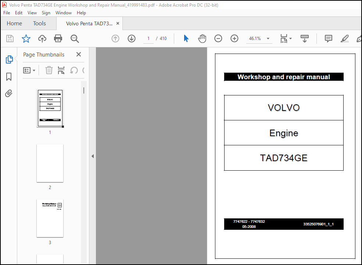Open the Fit page width tool

click(x=284, y=39)
